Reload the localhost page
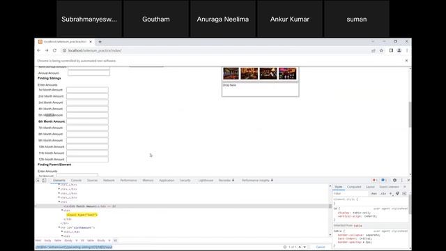 pos(54,50)
